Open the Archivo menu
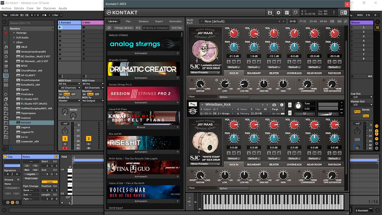This screenshot has width=382, height=215. point(6,8)
